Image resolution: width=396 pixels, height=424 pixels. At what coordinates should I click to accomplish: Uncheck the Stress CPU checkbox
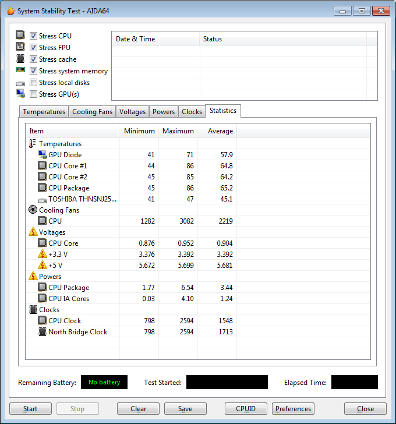[x=34, y=36]
